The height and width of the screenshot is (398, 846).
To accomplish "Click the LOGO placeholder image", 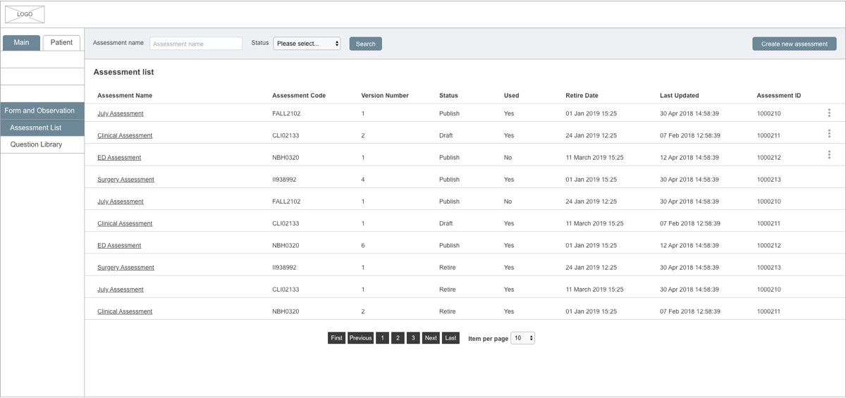I will point(25,14).
